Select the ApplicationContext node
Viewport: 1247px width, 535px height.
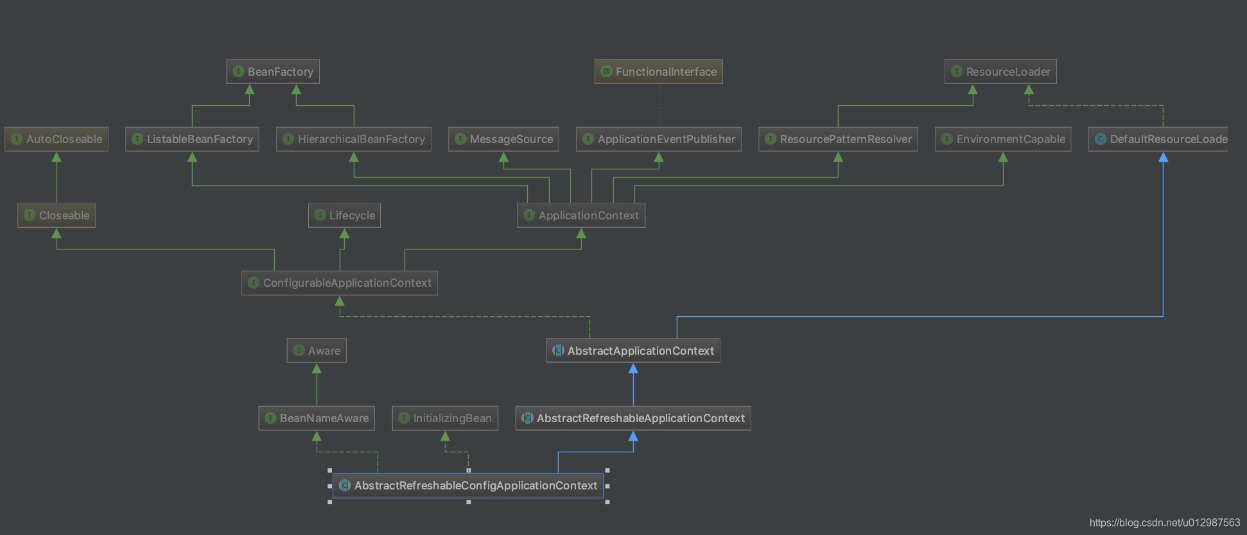581,216
